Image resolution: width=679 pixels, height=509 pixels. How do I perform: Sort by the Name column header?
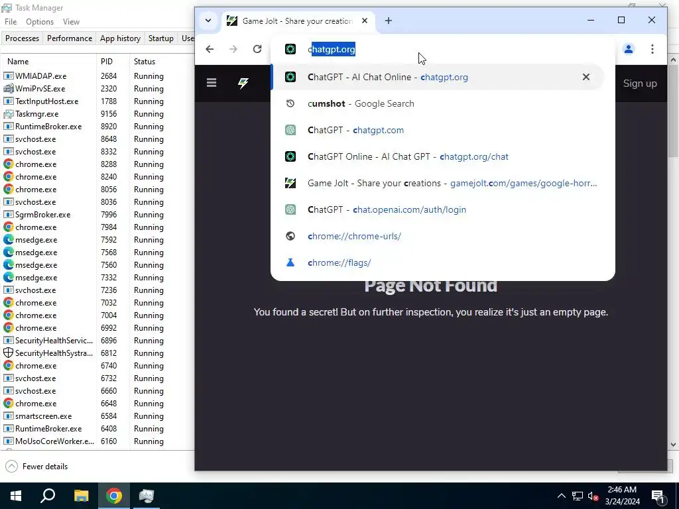pos(48,62)
